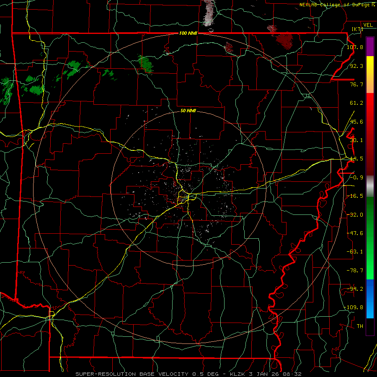Click the 100 NMI range ring label
The image size is (377, 377).
point(188,33)
